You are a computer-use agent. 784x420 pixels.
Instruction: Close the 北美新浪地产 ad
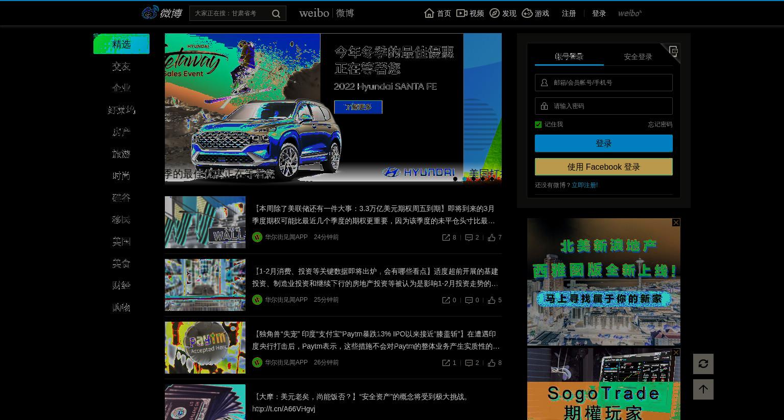coord(676,222)
